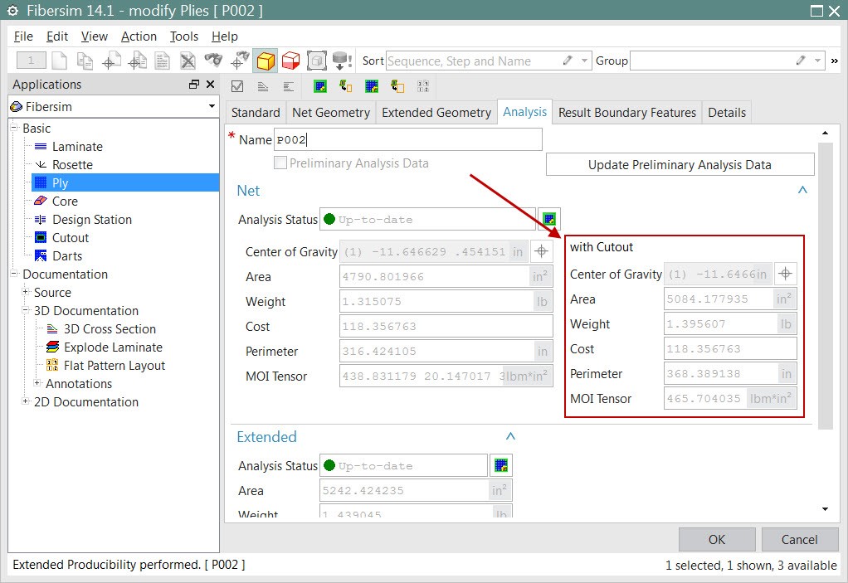Open the Sort field dropdown arrow
This screenshot has height=583, width=848.
(x=585, y=61)
